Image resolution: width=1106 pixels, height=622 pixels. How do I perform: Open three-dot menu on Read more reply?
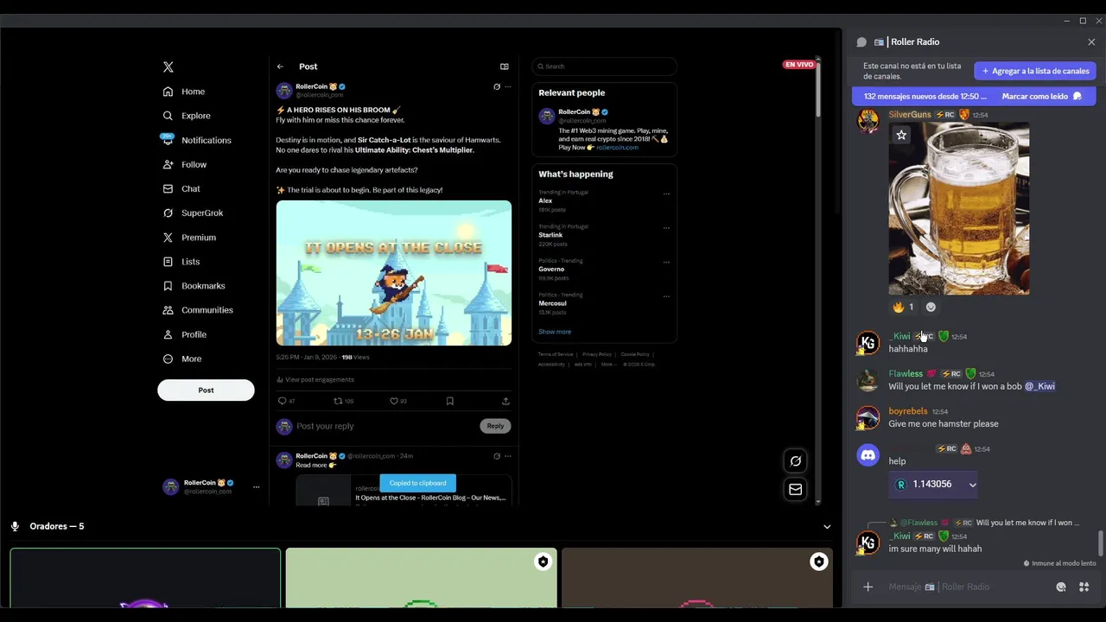(x=508, y=456)
